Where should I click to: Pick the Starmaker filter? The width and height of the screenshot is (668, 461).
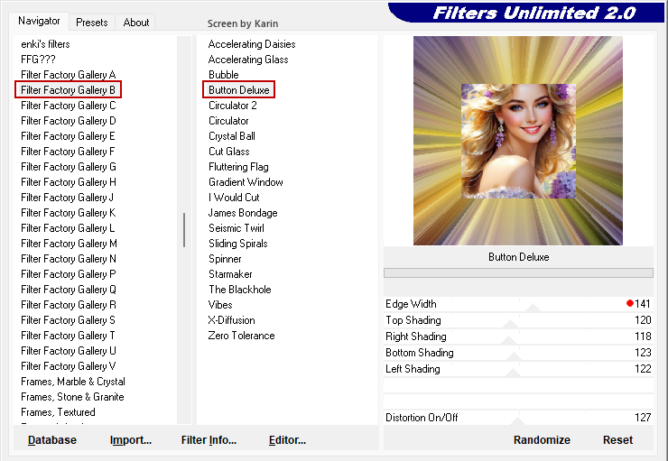(230, 274)
